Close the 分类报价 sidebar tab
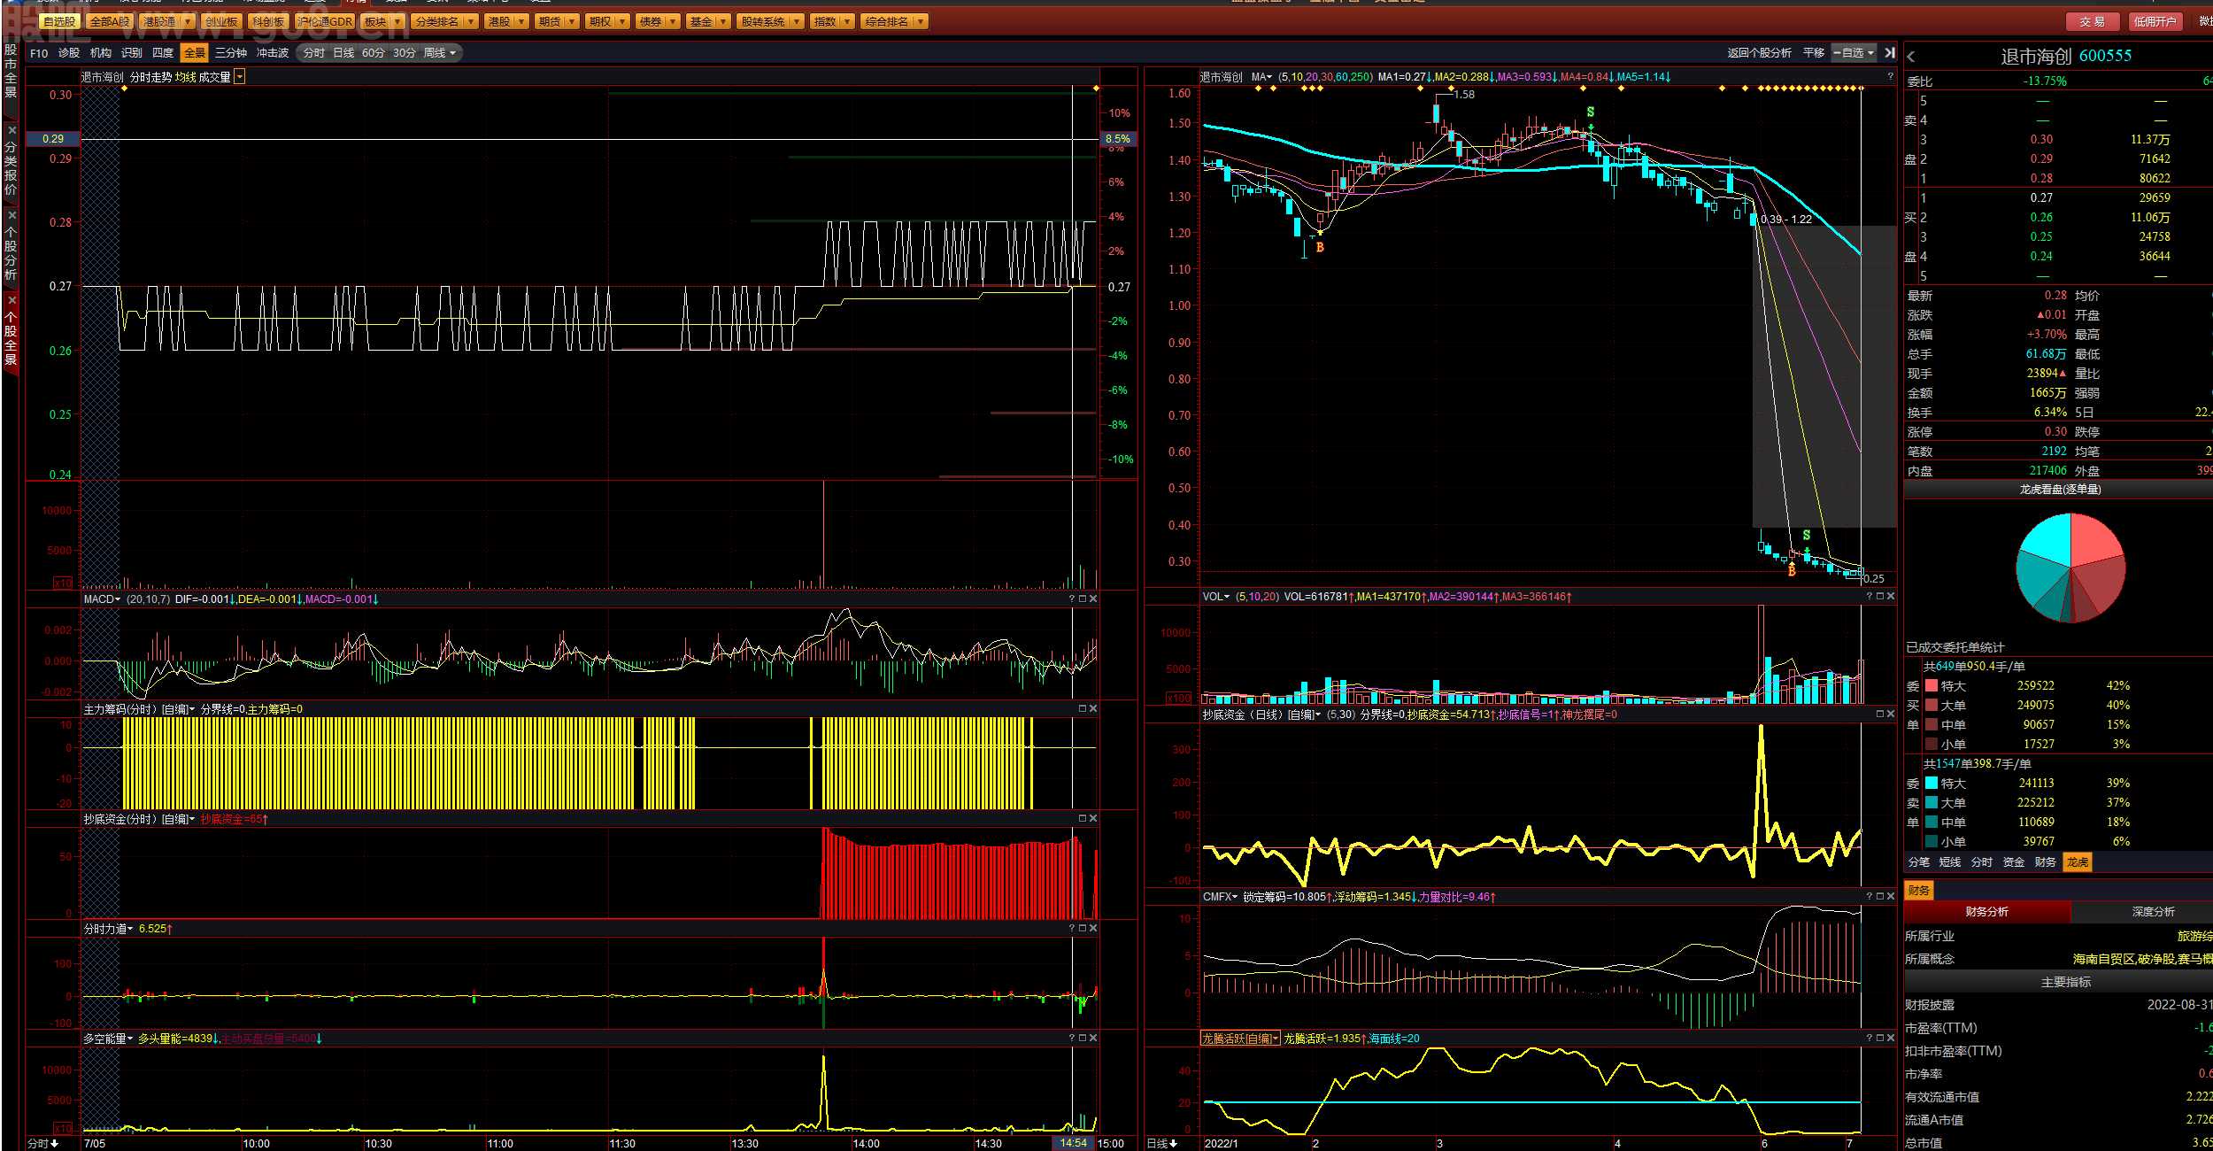 12,130
